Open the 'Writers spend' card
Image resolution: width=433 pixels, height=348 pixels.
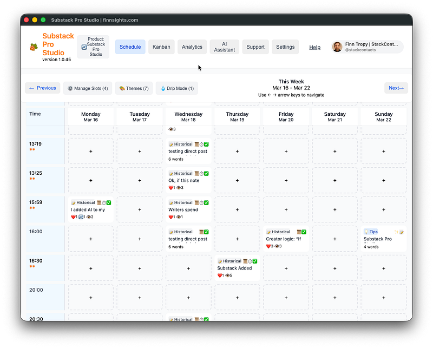188,210
